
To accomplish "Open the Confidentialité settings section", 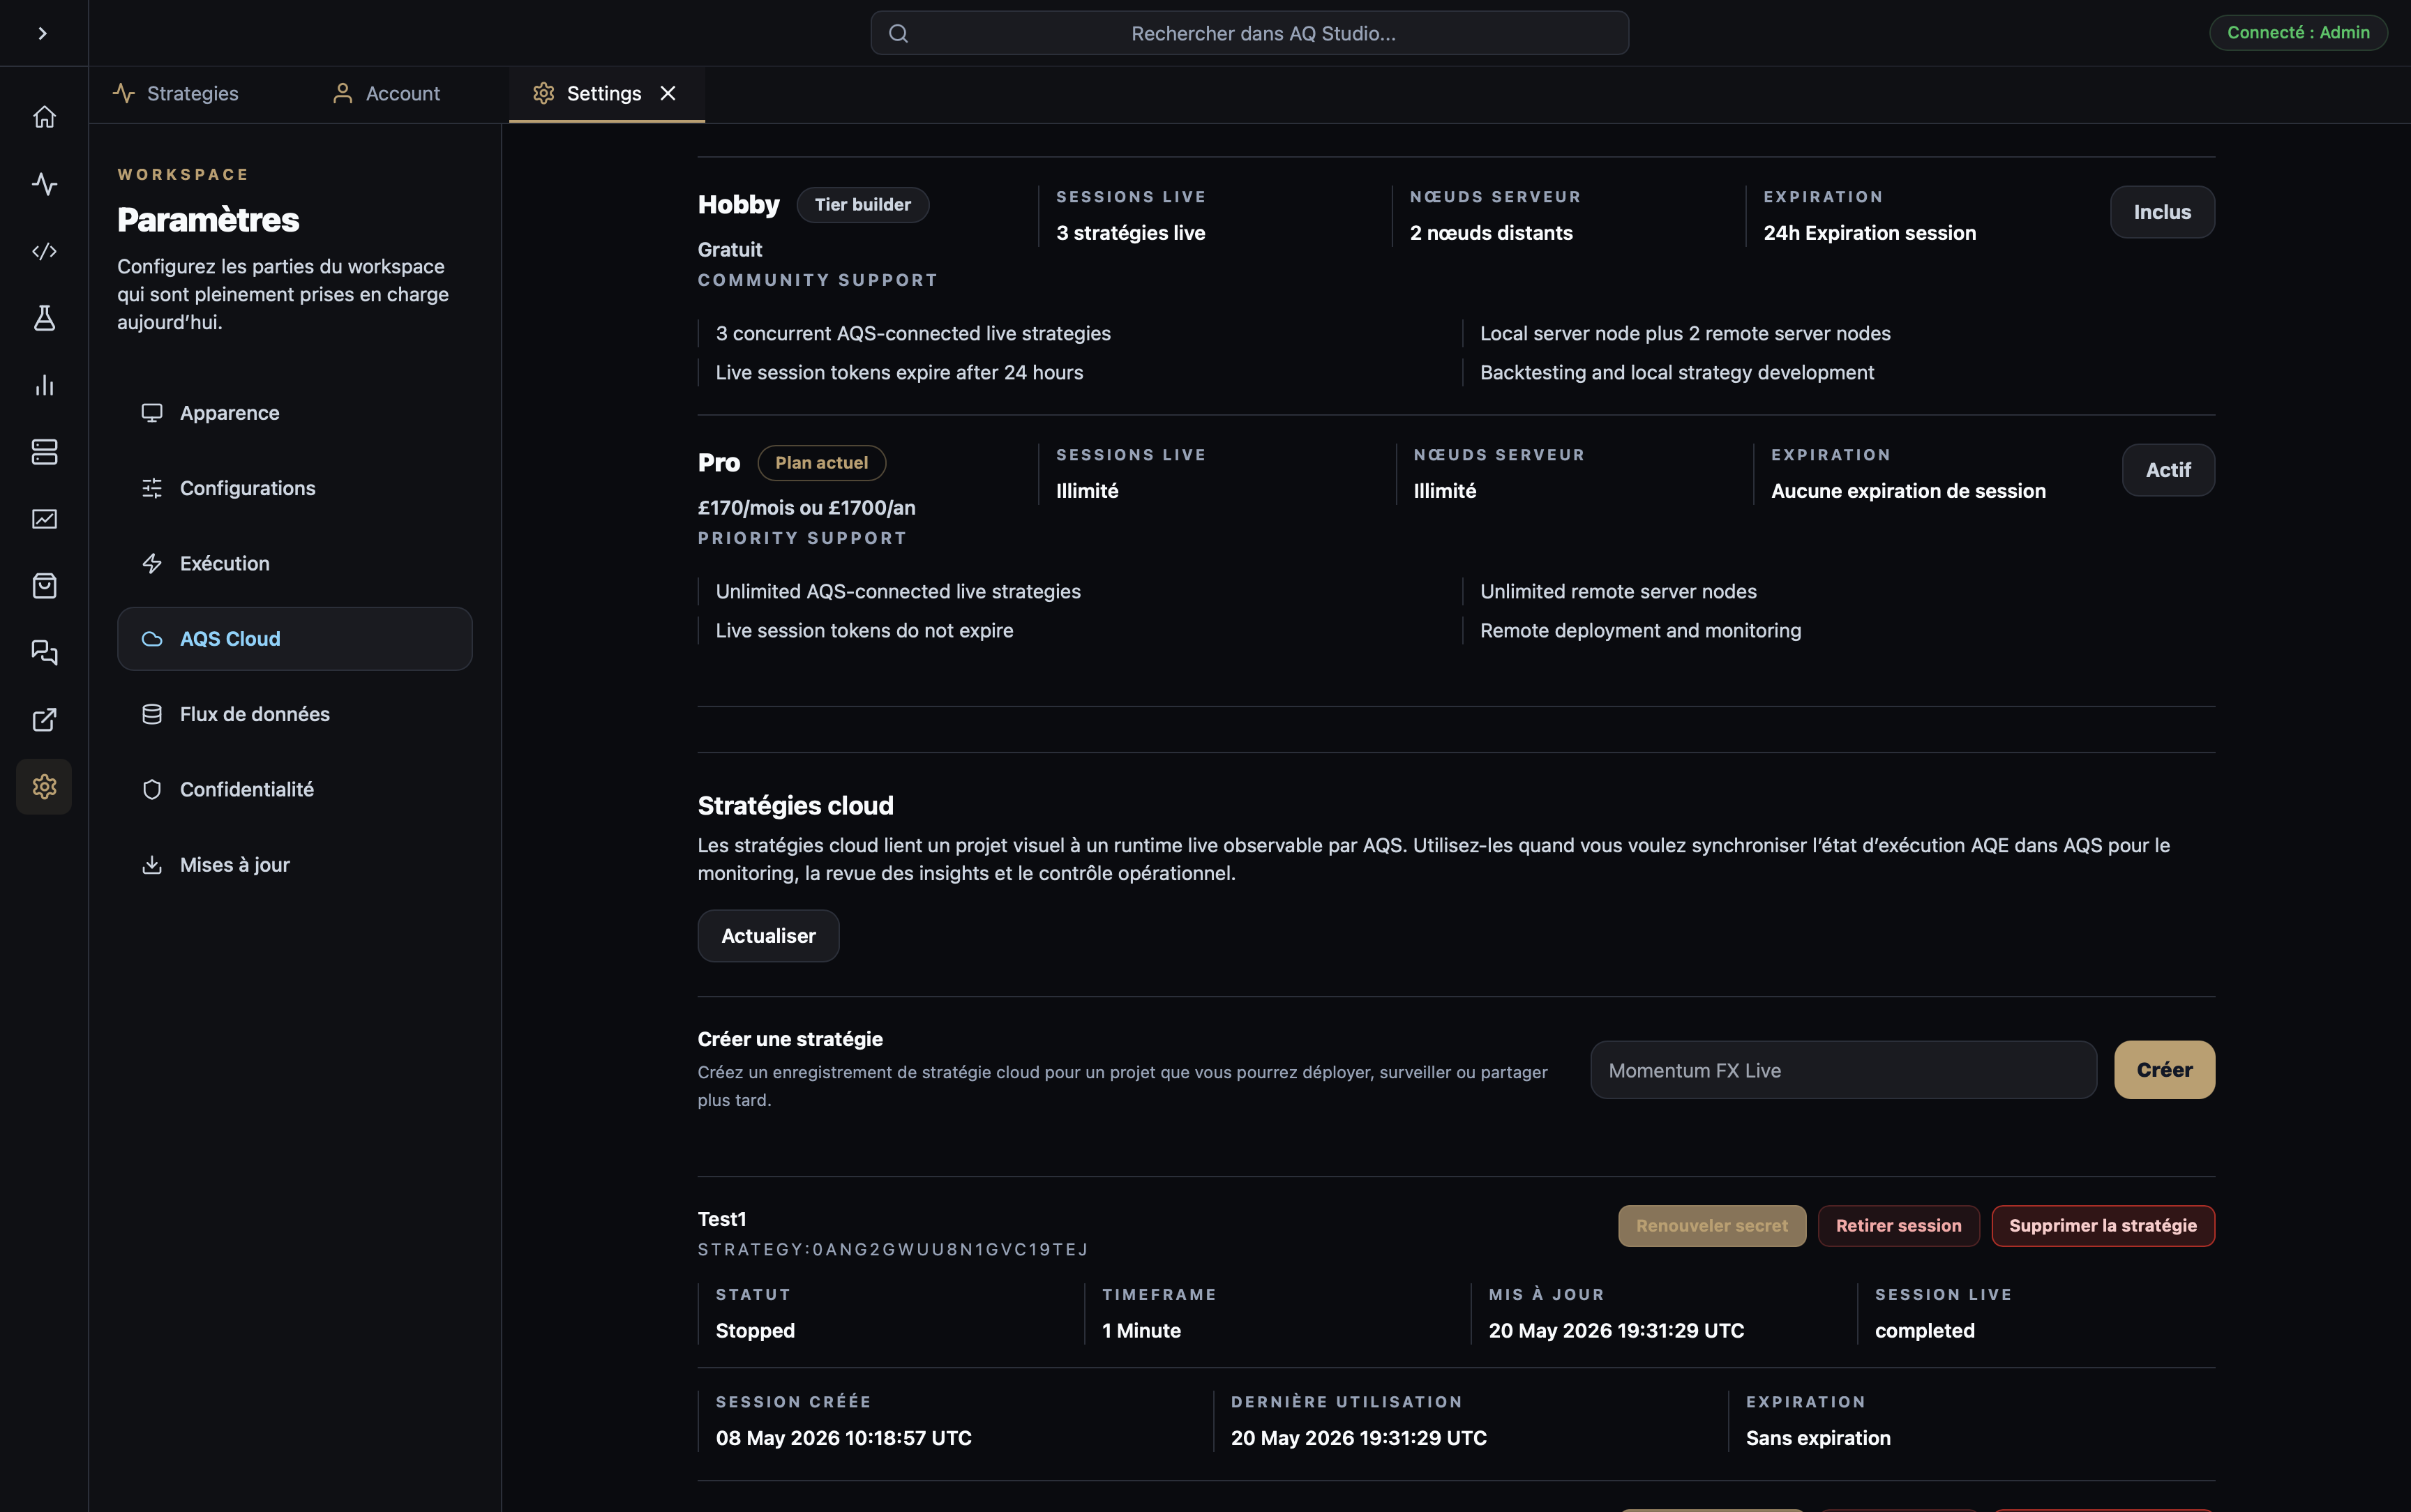I will pos(294,789).
